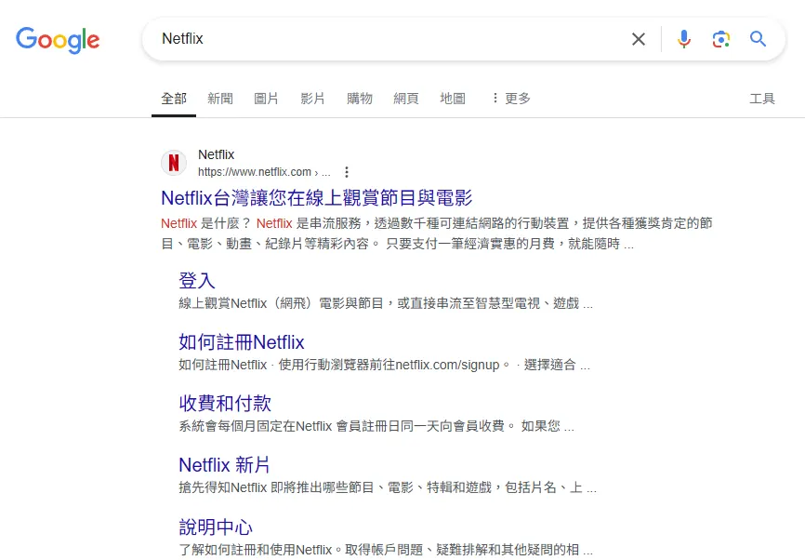Open the three-dot menu beside netflix.com URL
Screen dimensions: 805x560
coord(347,171)
